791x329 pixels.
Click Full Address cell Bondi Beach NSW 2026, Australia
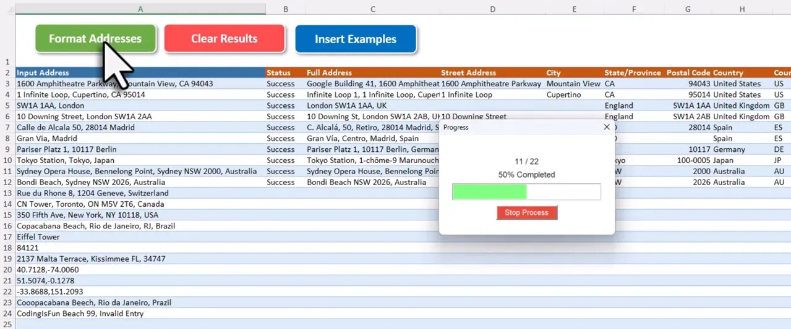[373, 183]
